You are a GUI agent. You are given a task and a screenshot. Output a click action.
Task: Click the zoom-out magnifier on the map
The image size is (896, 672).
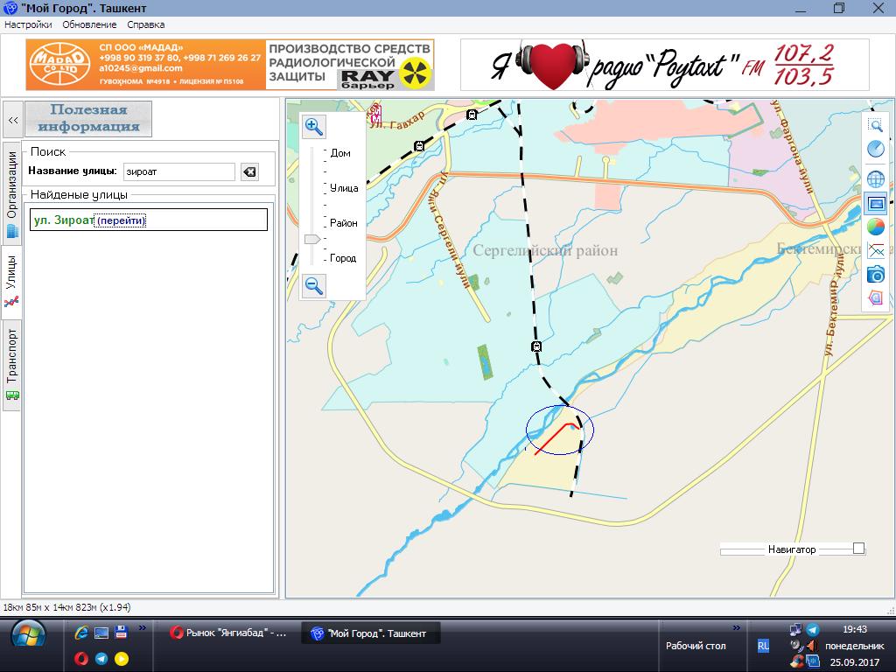click(314, 285)
